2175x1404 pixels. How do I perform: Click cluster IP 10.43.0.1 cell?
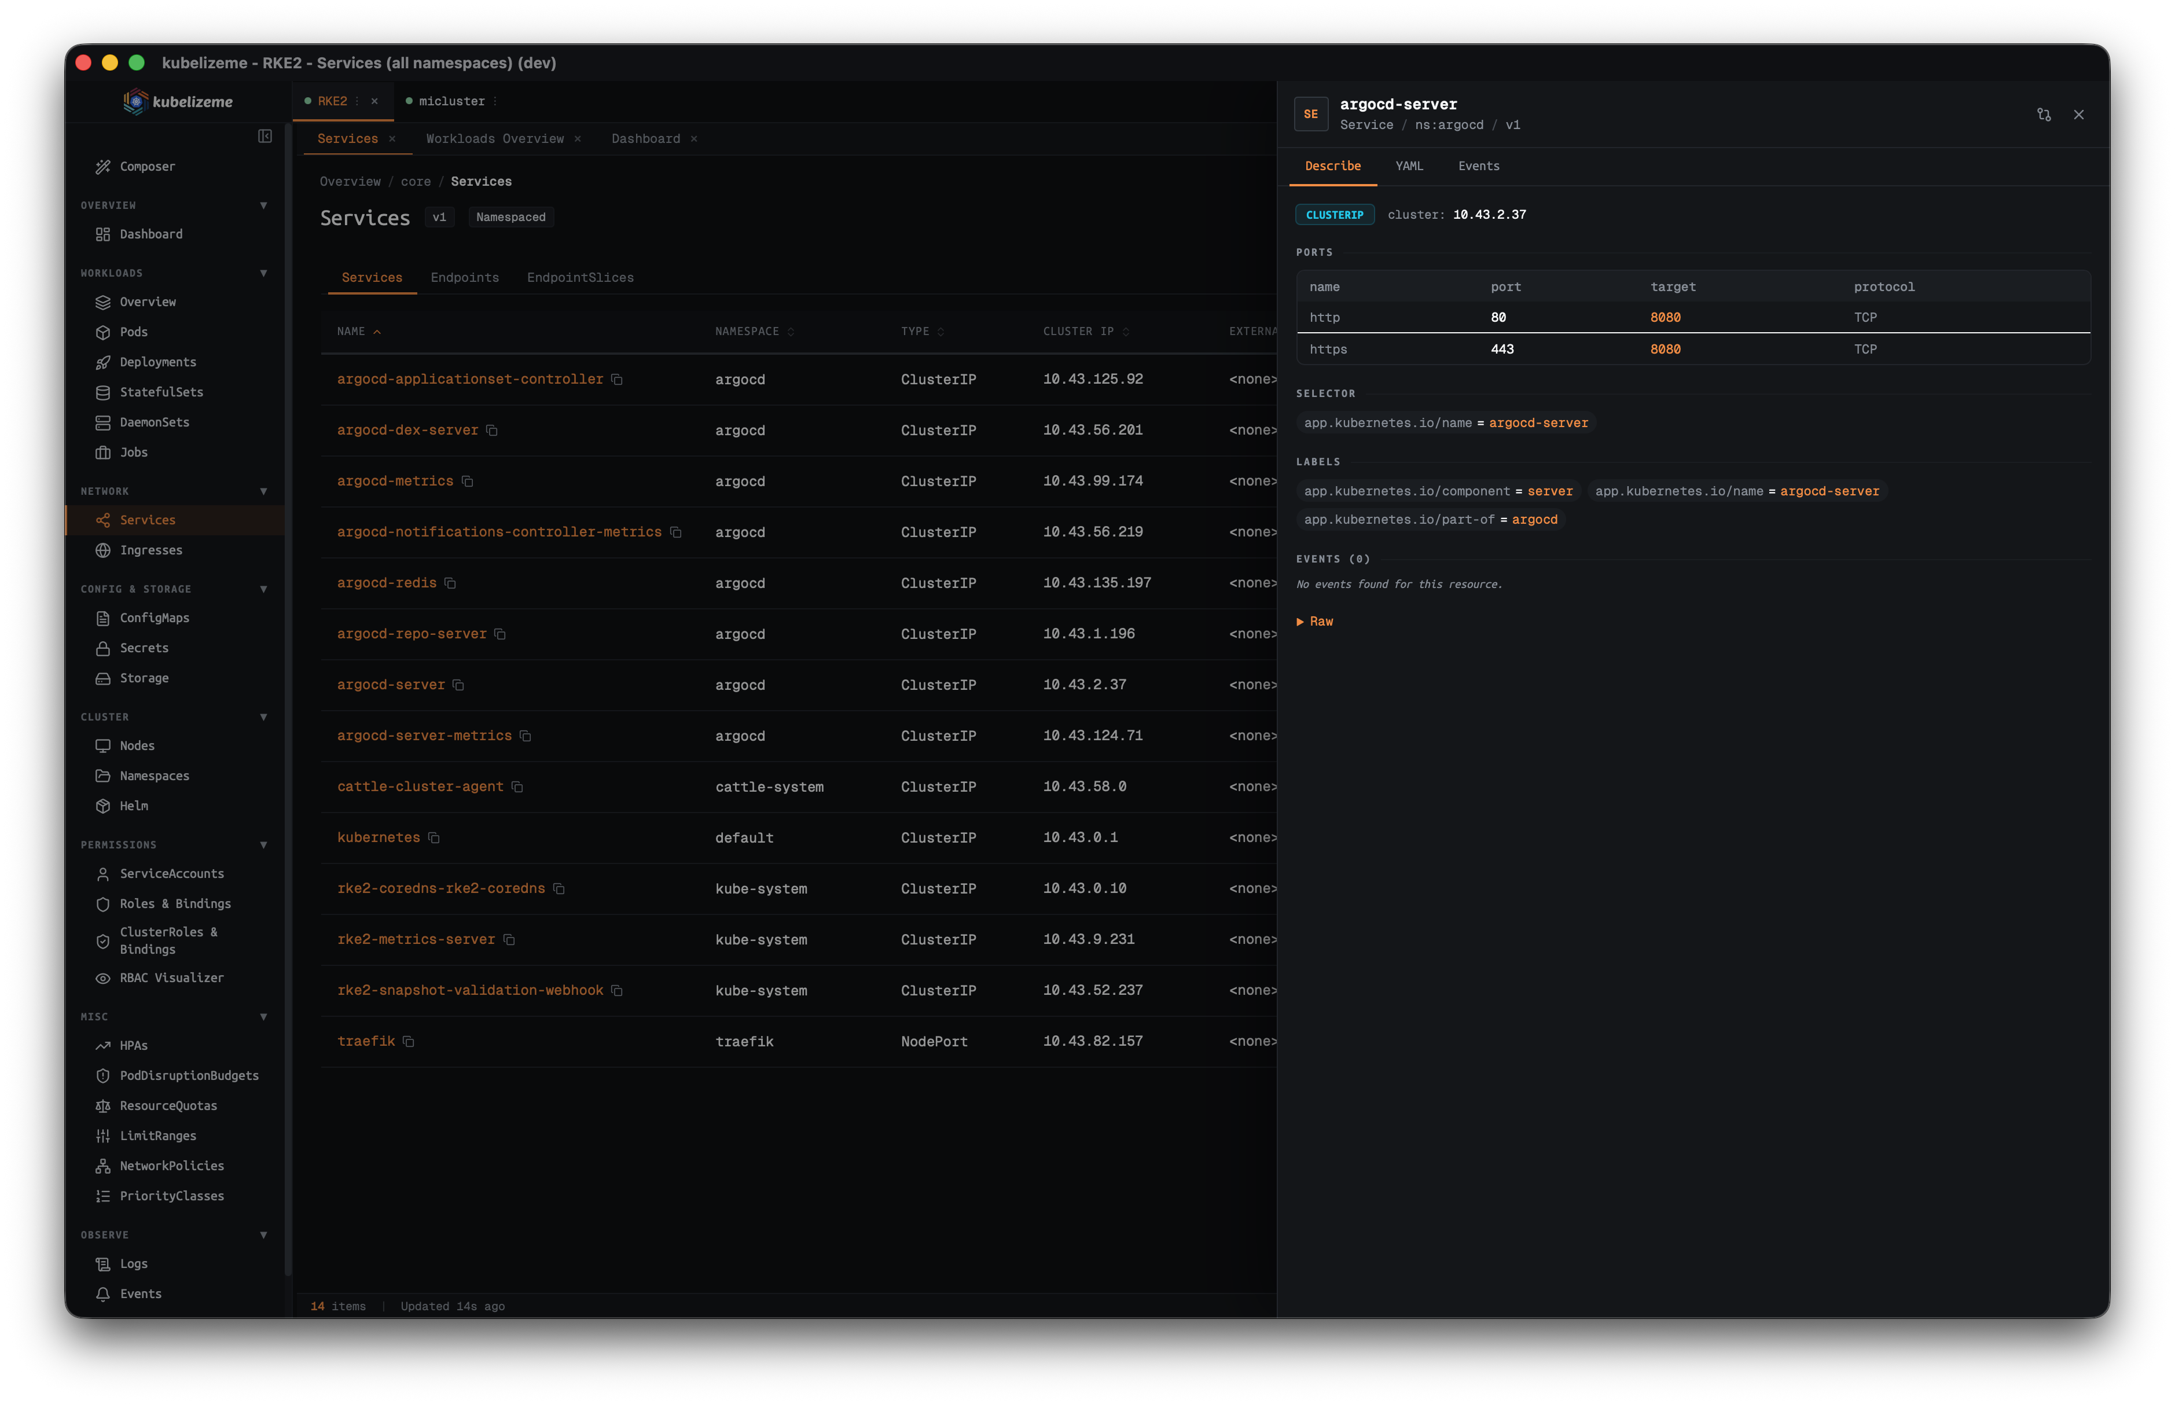pyautogui.click(x=1080, y=838)
